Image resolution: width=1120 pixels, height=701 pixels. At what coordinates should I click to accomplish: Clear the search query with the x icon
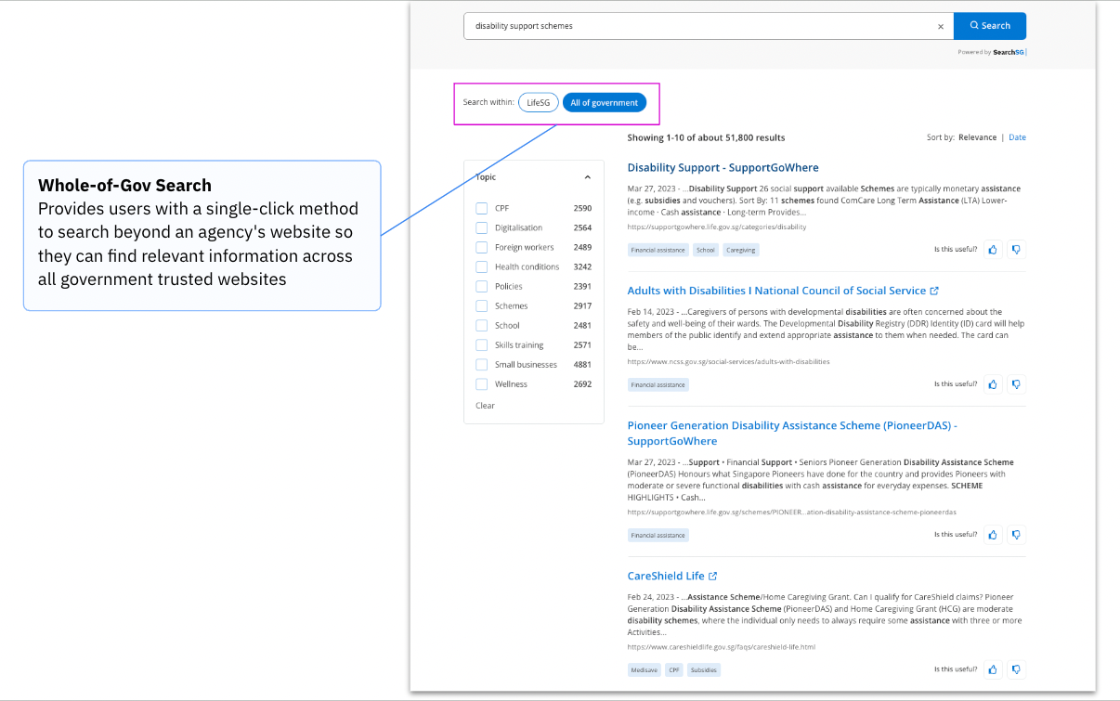941,26
